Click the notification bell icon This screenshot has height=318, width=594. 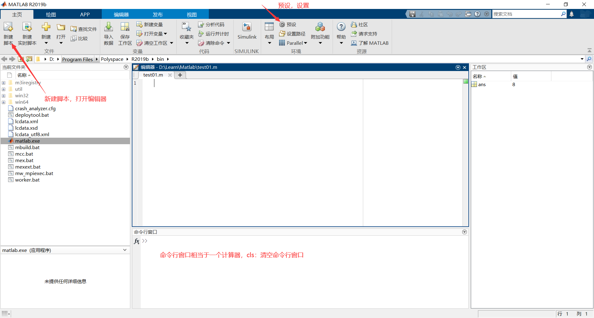(571, 14)
